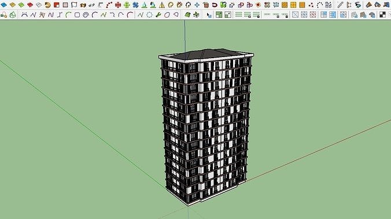Click the yellow triangle pyramid icon
The width and height of the screenshot is (391, 219).
[162, 5]
